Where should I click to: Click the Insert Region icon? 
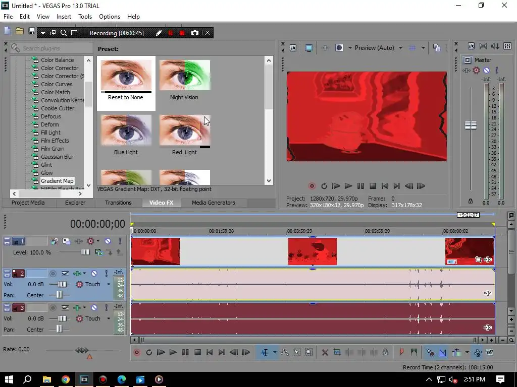(413, 352)
